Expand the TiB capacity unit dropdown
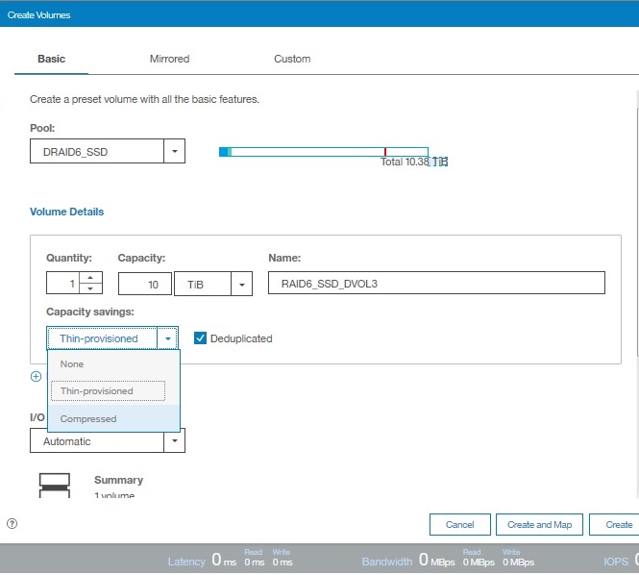The height and width of the screenshot is (575, 639). tap(241, 284)
